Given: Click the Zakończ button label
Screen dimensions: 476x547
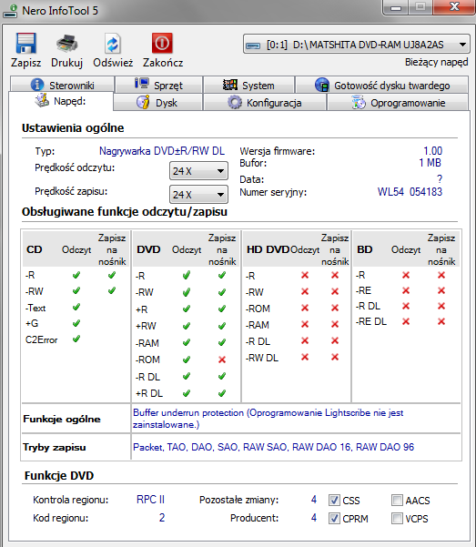Looking at the screenshot, I should [x=163, y=63].
